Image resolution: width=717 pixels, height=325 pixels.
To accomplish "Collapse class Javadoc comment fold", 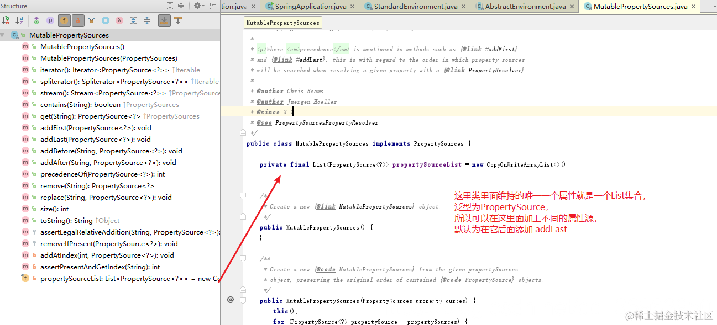I will (242, 133).
